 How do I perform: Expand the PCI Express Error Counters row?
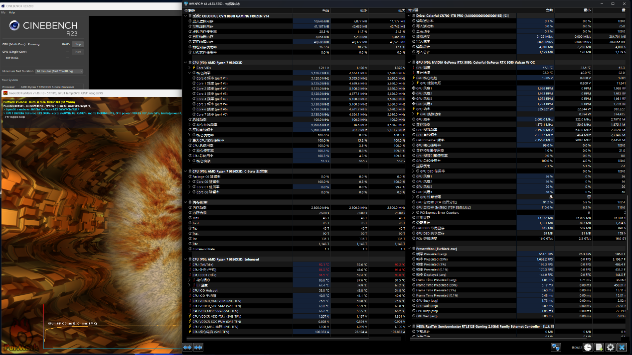pos(413,212)
